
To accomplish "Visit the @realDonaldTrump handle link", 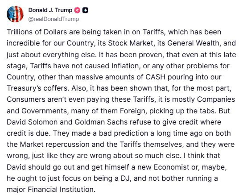I will pos(54,19).
